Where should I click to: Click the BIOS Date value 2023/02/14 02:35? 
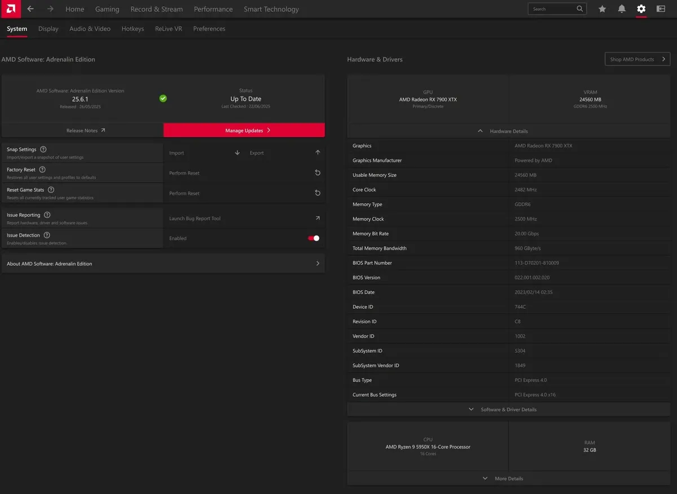pos(533,292)
